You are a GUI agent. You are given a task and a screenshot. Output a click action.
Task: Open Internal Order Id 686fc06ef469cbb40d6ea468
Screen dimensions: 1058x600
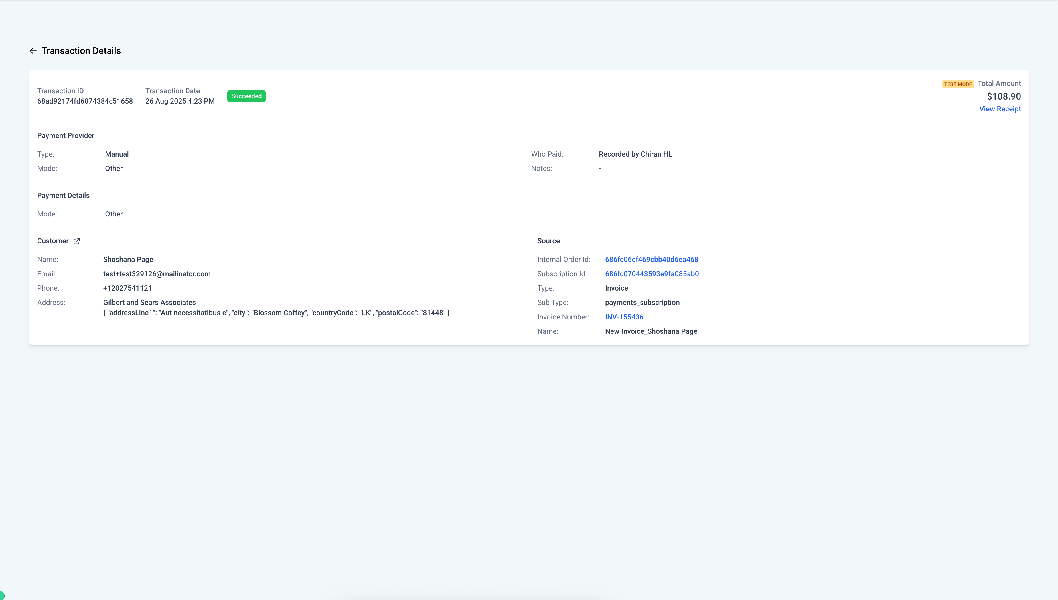651,259
